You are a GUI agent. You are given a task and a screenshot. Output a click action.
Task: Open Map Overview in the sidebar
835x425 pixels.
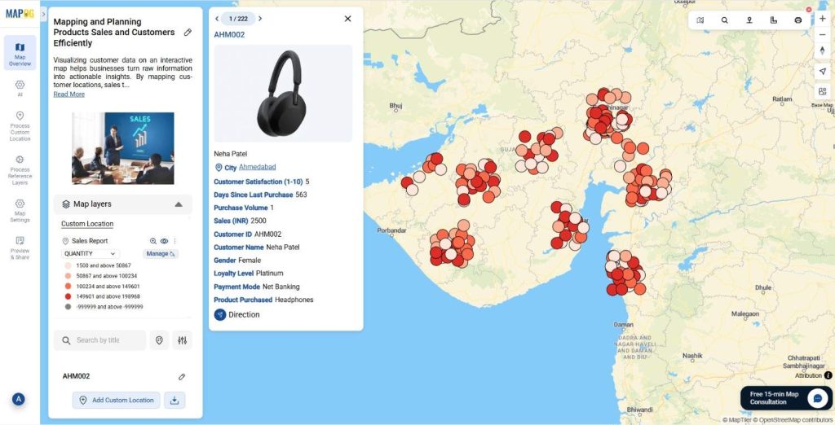[x=20, y=53]
